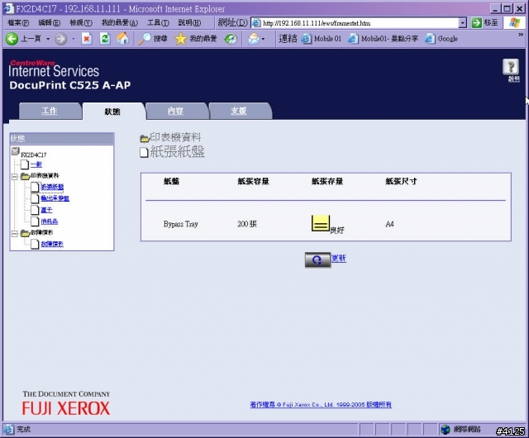Open the 輸出承接盤 link
This screenshot has height=438, width=529.
tap(55, 198)
